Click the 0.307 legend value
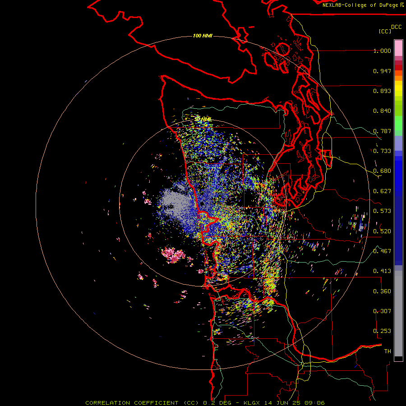Image resolution: width=406 pixels, height=406 pixels. (x=382, y=311)
